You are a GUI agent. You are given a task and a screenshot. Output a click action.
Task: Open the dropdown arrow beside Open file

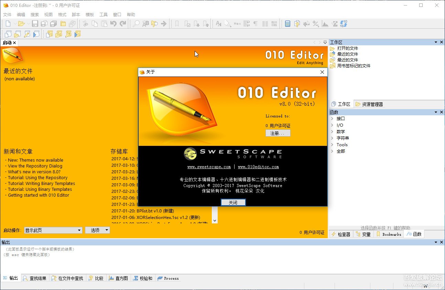pos(28,24)
